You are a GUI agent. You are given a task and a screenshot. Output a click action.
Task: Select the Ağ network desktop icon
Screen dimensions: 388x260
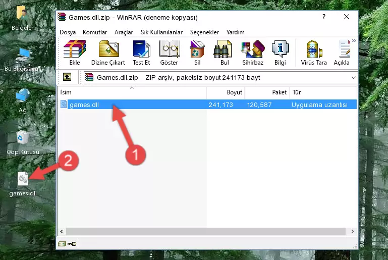[23, 101]
